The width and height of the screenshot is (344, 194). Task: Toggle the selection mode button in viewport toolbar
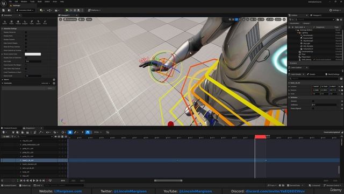[230, 19]
